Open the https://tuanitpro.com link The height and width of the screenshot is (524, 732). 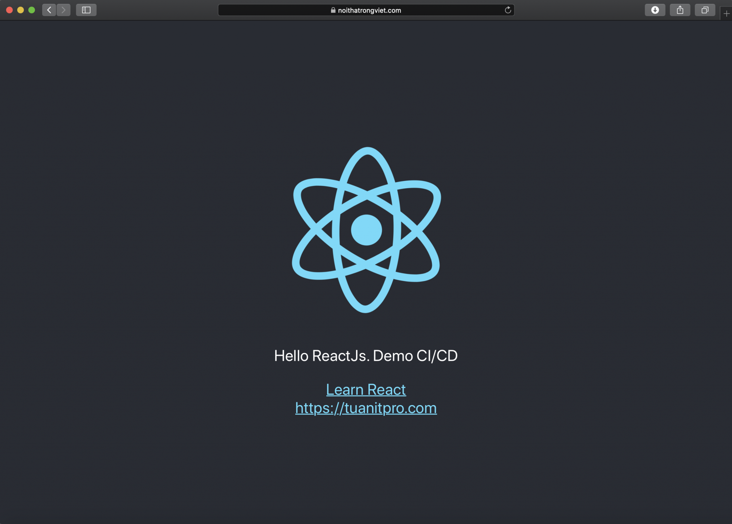(366, 408)
